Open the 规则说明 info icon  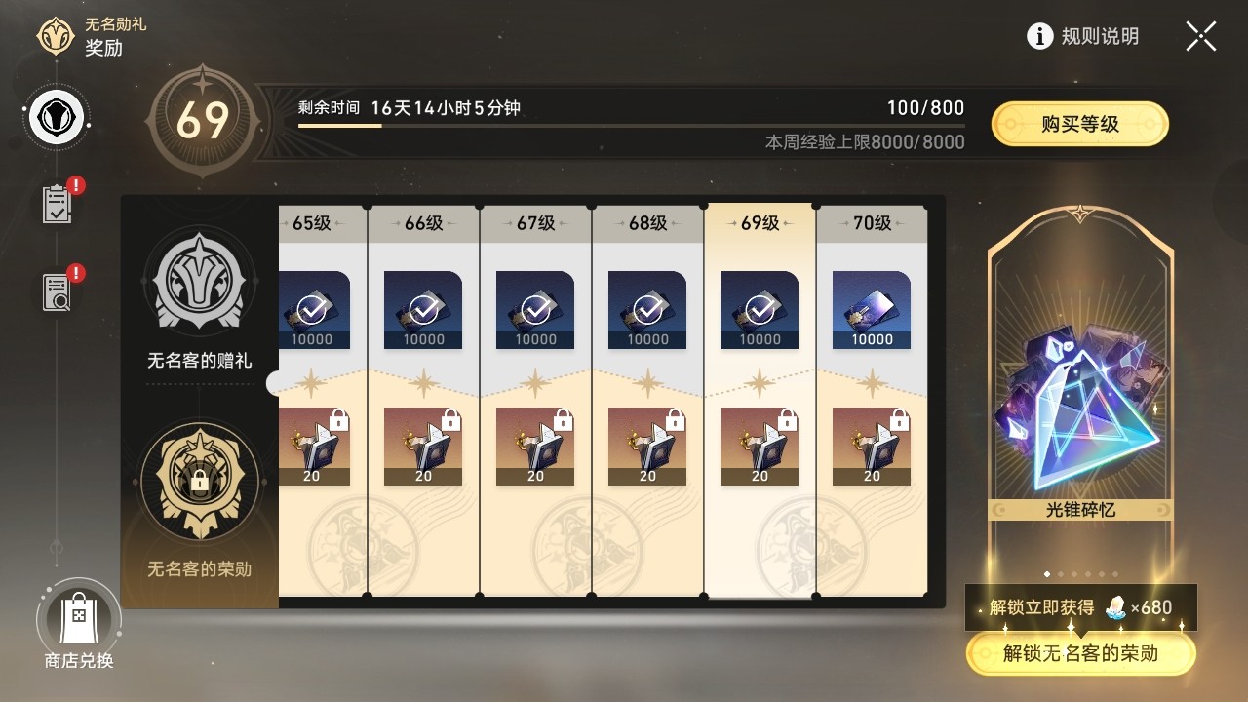pyautogui.click(x=1040, y=37)
